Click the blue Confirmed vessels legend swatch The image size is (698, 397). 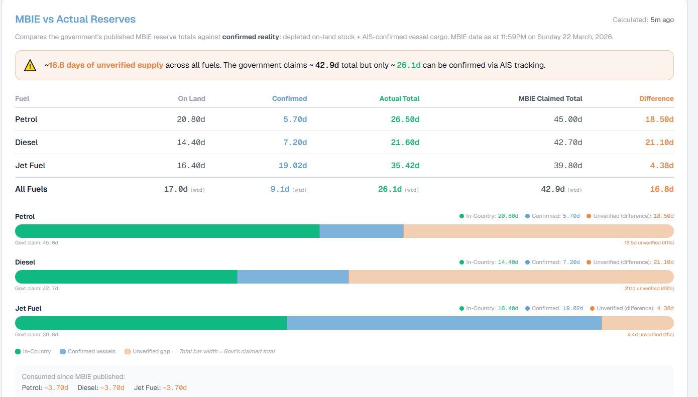pos(63,352)
